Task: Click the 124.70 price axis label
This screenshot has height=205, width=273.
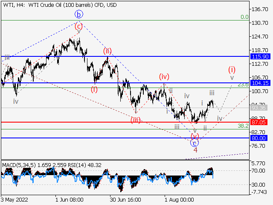Action: tap(260, 37)
